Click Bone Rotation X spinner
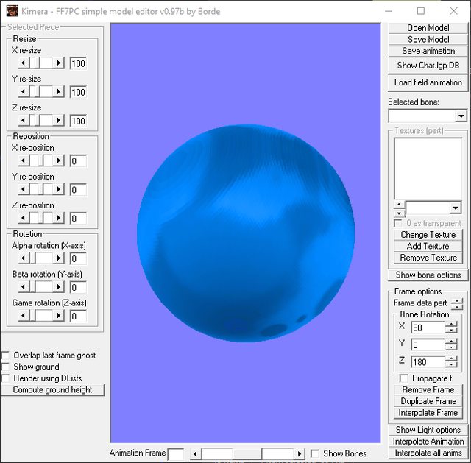This screenshot has height=463, width=471. (x=451, y=328)
